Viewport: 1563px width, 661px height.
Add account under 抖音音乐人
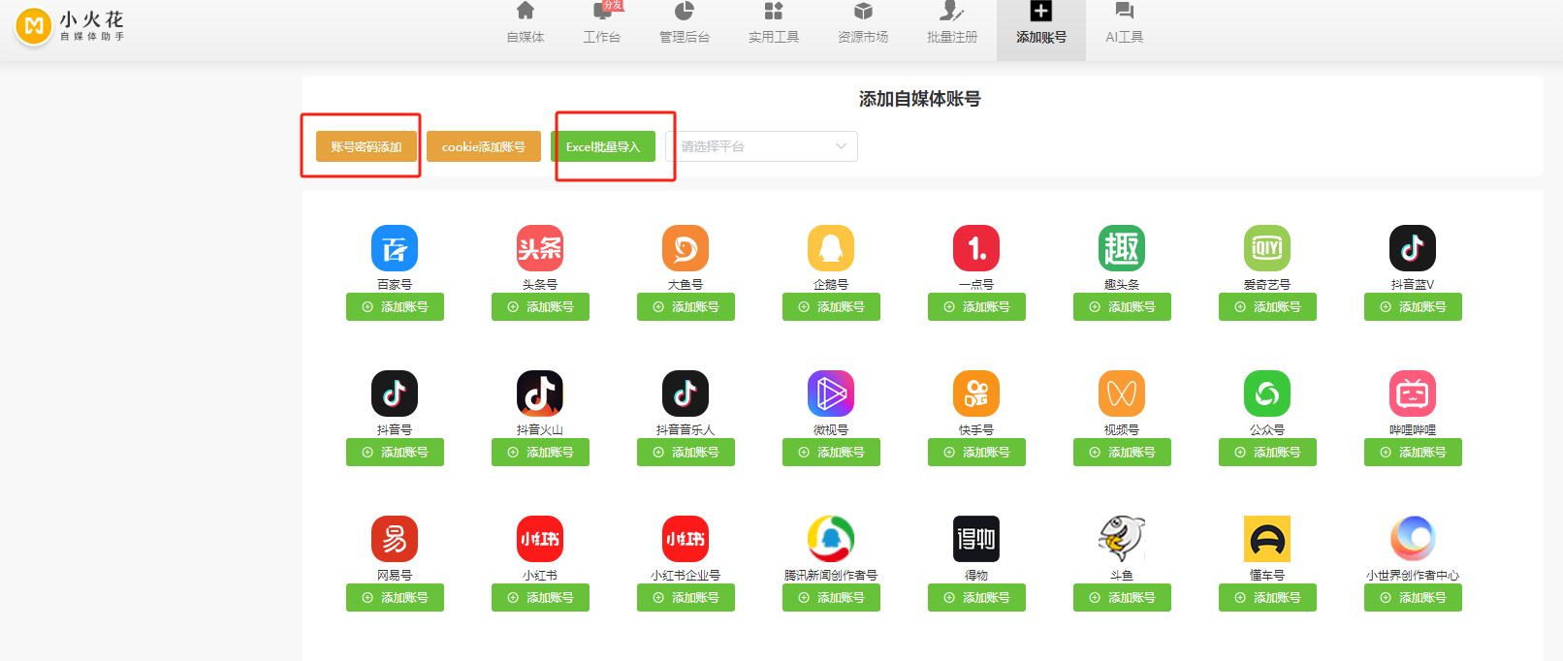pyautogui.click(x=686, y=452)
